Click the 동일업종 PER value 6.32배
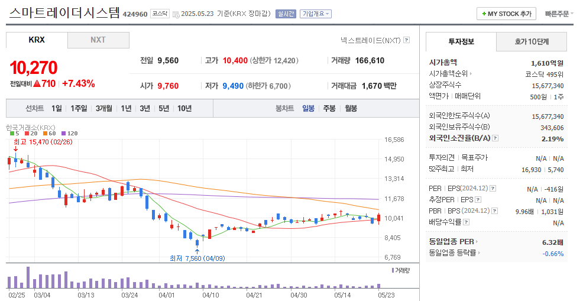Viewport: 583px width, 301px height. coord(553,242)
